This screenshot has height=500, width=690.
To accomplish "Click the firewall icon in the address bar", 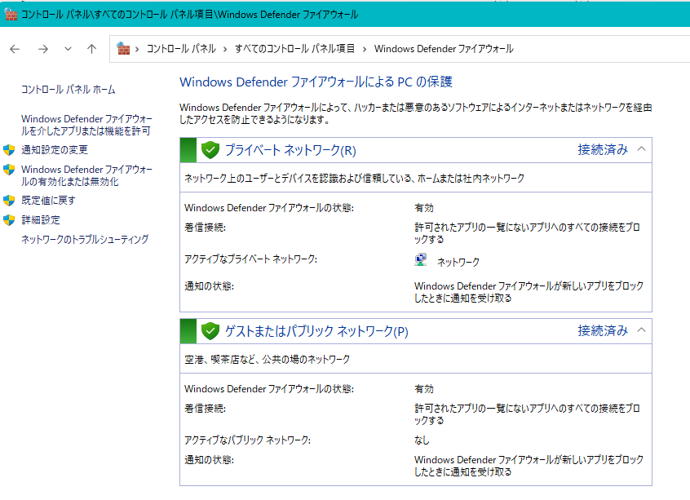I will click(x=124, y=49).
